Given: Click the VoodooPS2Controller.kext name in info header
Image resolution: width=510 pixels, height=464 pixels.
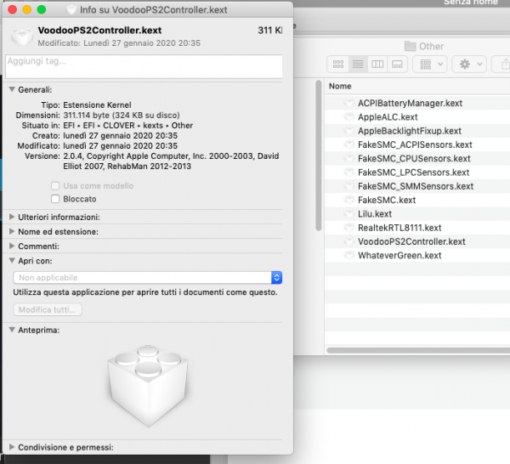Looking at the screenshot, I should click(x=99, y=31).
